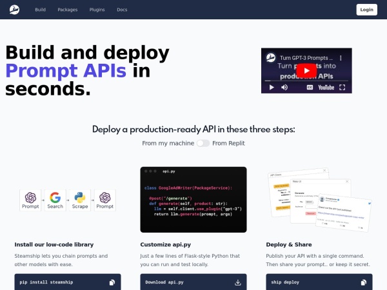Toggle between my machine and Replit
Image resolution: width=387 pixels, height=290 pixels.
pyautogui.click(x=203, y=143)
